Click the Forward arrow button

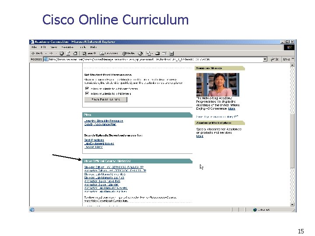(x=51, y=53)
